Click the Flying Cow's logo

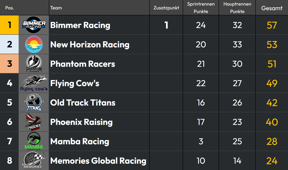pyautogui.click(x=34, y=83)
